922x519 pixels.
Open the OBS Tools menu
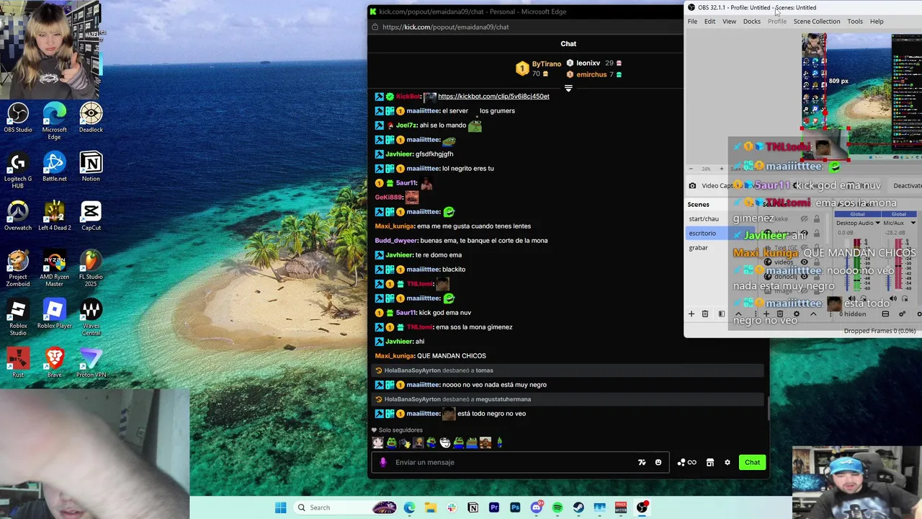(854, 21)
